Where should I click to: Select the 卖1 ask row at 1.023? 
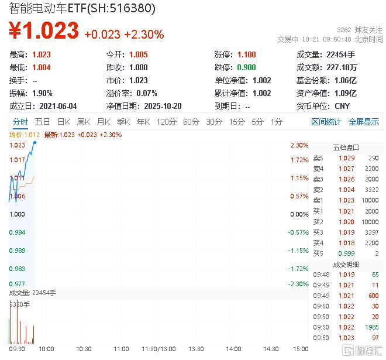346,200
